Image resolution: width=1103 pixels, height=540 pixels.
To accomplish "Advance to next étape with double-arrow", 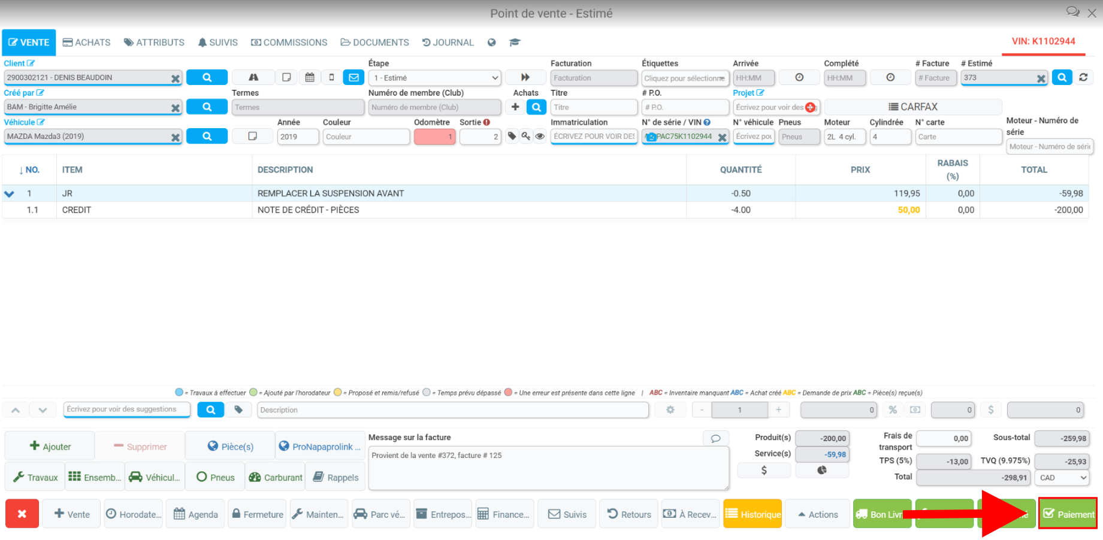I will click(525, 77).
